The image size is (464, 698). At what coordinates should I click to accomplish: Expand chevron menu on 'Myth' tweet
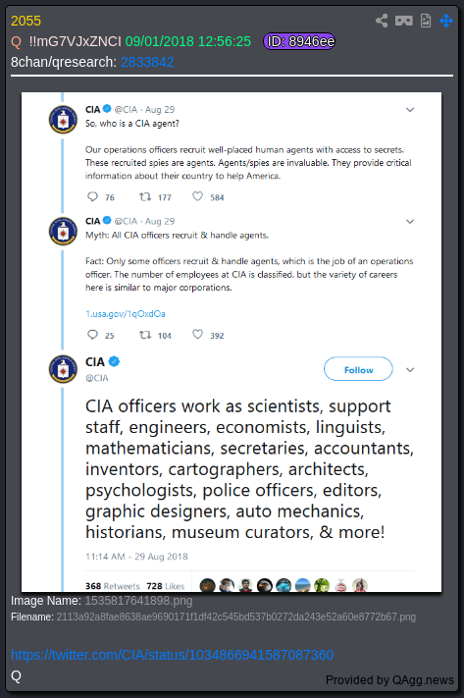click(410, 222)
